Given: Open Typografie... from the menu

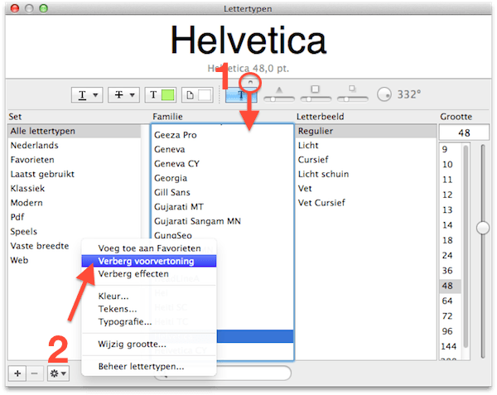Looking at the screenshot, I should pos(149,321).
